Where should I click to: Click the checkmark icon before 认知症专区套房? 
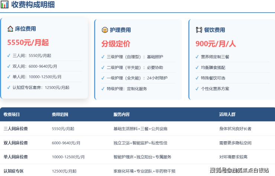[x=9, y=88]
